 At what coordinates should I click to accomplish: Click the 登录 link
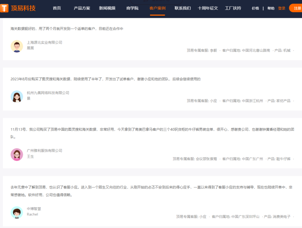pyautogui.click(x=282, y=8)
